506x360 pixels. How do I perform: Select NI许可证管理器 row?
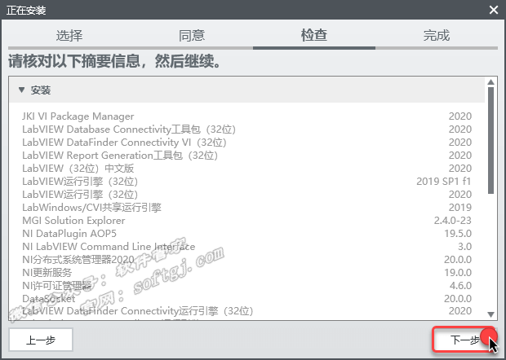point(246,286)
